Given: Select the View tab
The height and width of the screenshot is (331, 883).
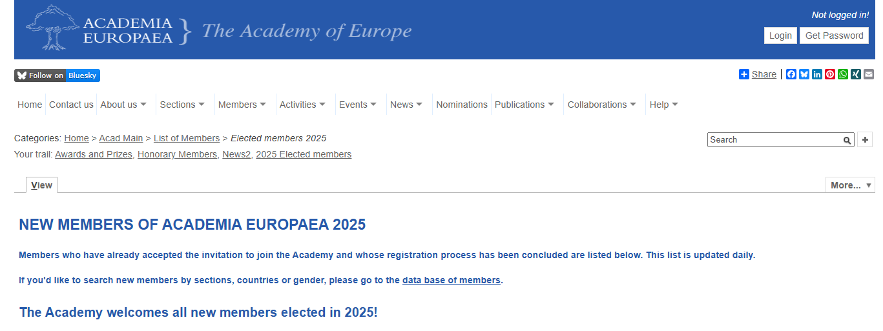Looking at the screenshot, I should click(x=41, y=185).
